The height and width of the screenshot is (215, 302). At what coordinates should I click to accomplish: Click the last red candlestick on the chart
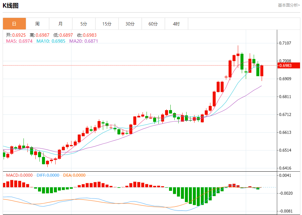point(262,71)
